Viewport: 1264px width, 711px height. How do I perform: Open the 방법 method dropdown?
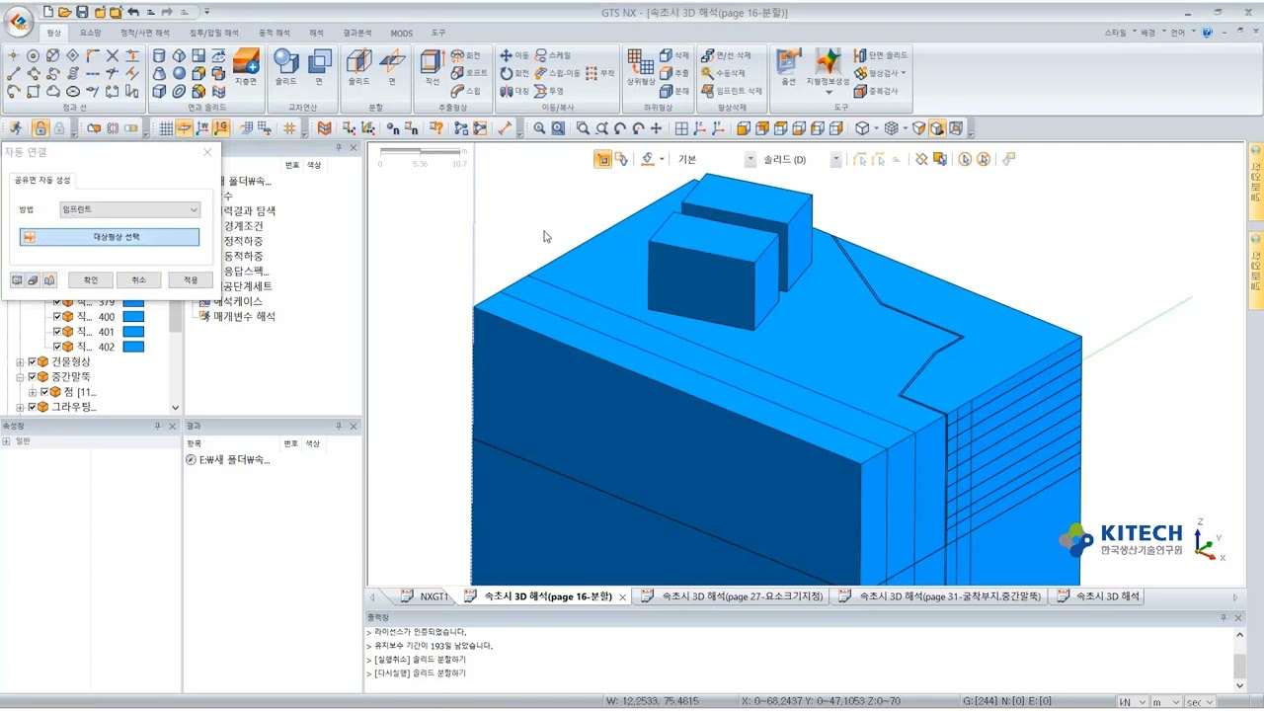[129, 209]
